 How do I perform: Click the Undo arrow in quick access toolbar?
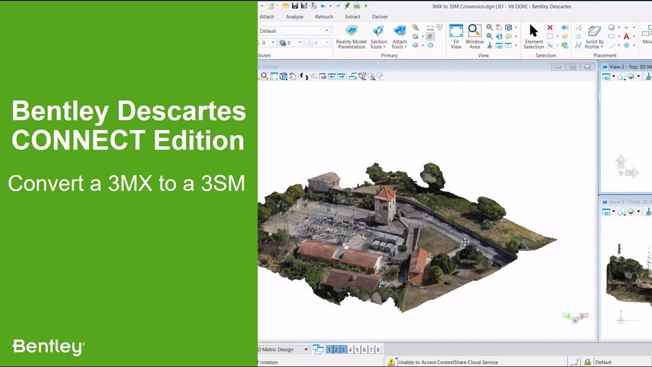coord(323,6)
